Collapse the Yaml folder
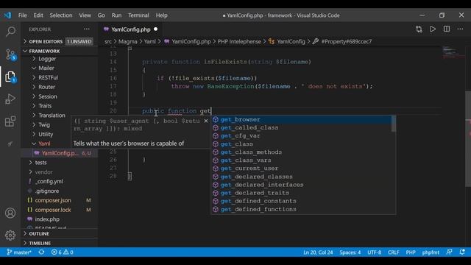Screen dimensions: 471x265 [44, 144]
